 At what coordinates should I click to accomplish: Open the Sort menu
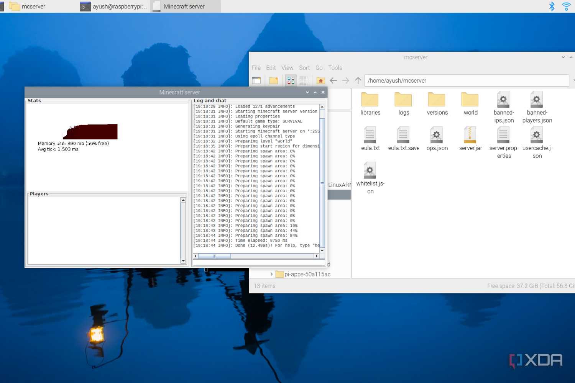[x=304, y=68]
